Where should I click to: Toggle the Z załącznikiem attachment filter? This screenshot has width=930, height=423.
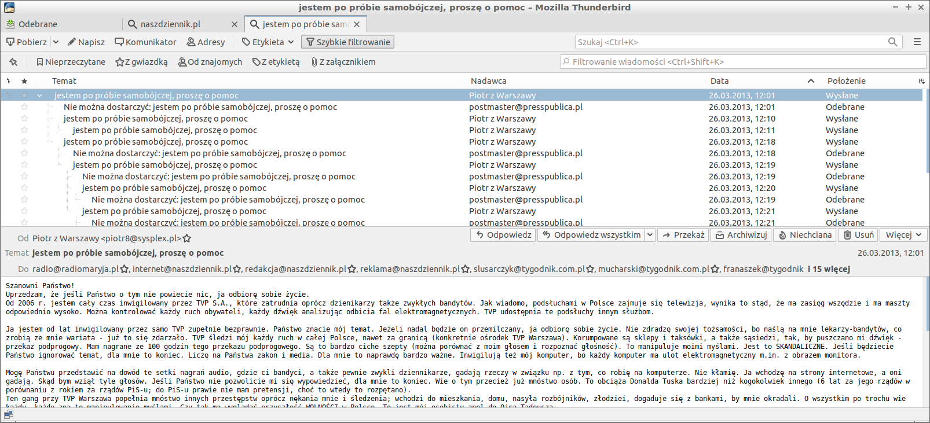pos(343,62)
